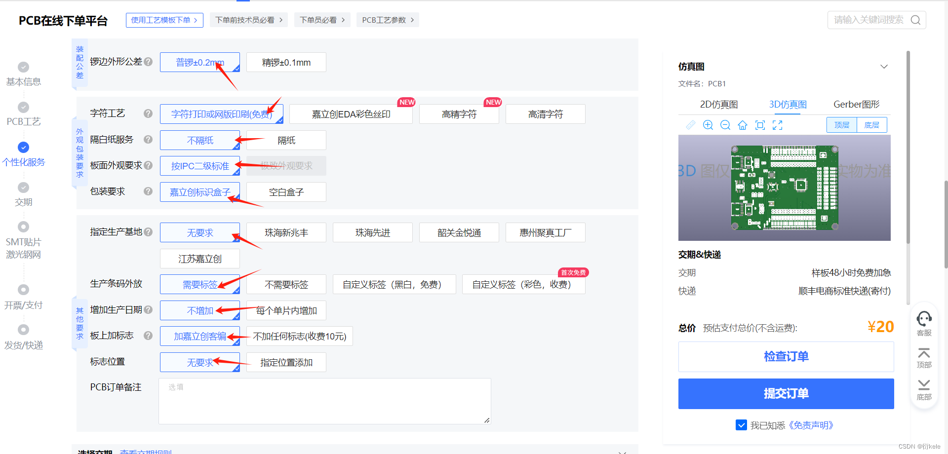Select 自定义标签(黑白,免费) option
Image resolution: width=948 pixels, height=454 pixels.
(x=395, y=284)
